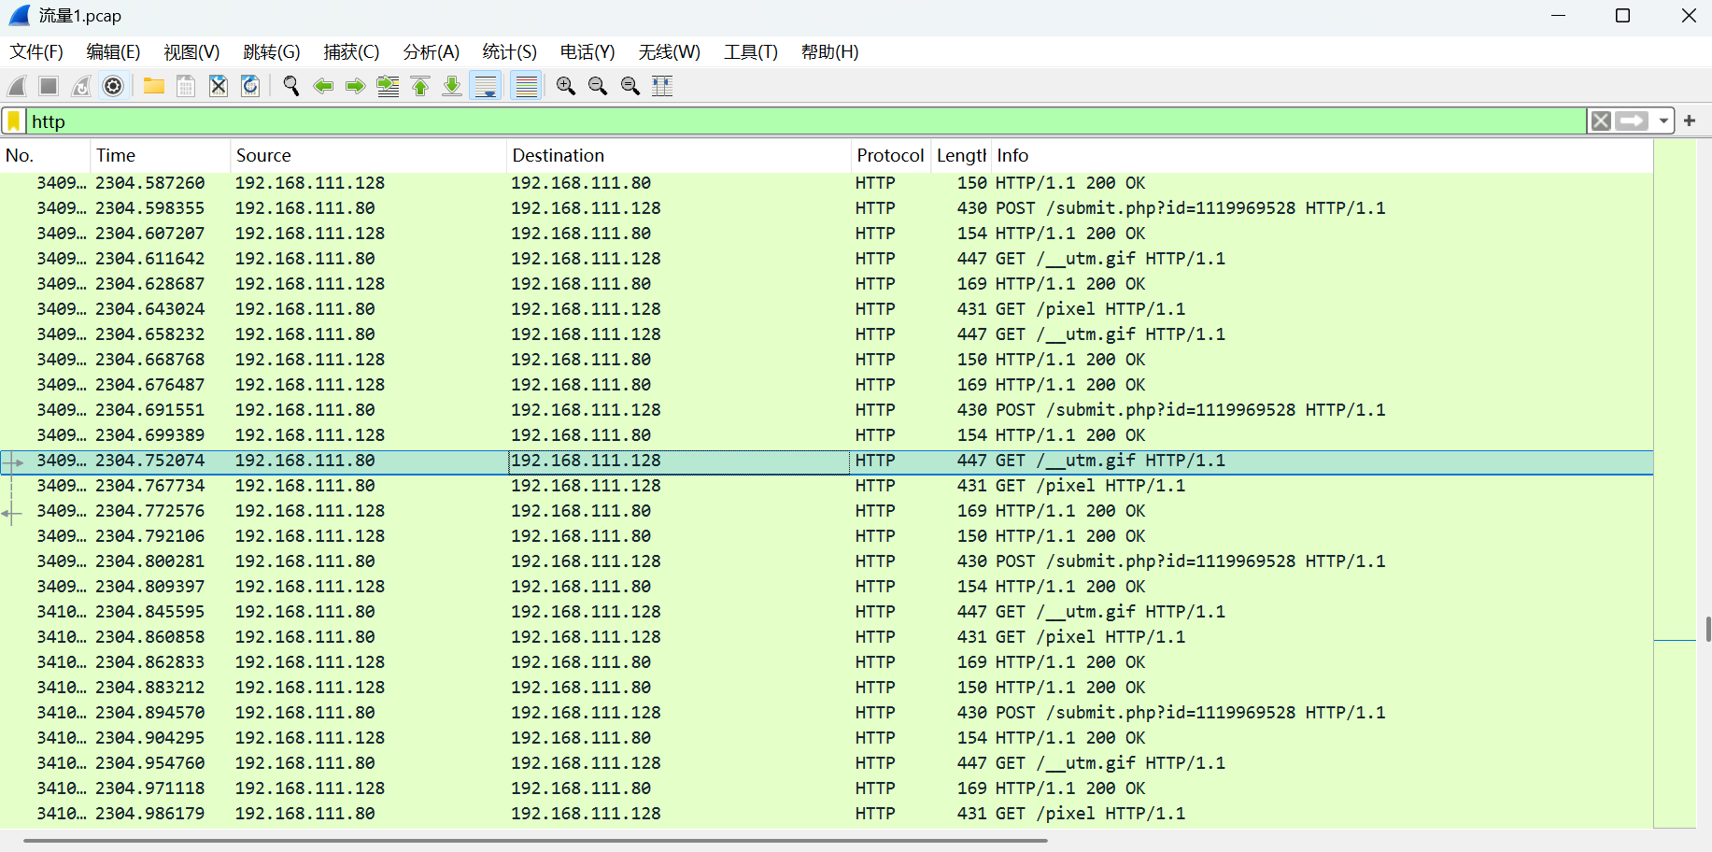Click the open capture file folder icon
The width and height of the screenshot is (1712, 852).
click(x=154, y=86)
